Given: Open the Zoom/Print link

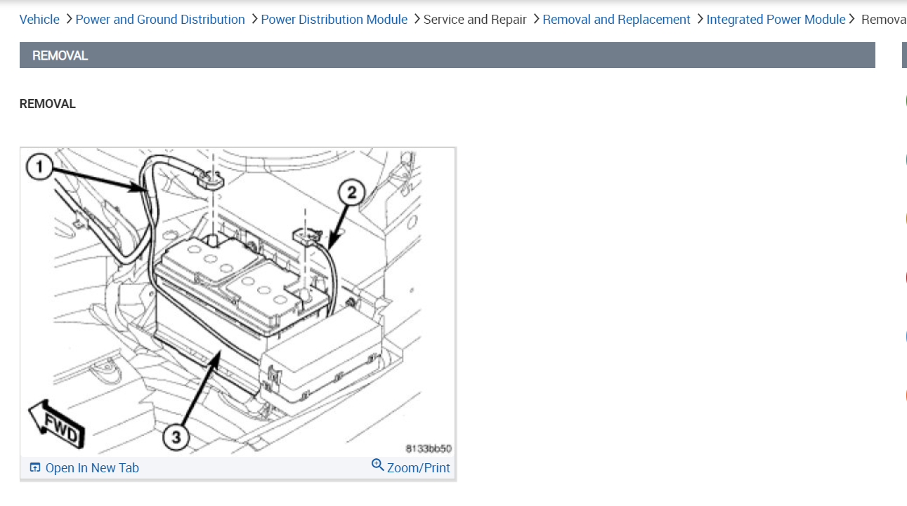Looking at the screenshot, I should (x=419, y=468).
